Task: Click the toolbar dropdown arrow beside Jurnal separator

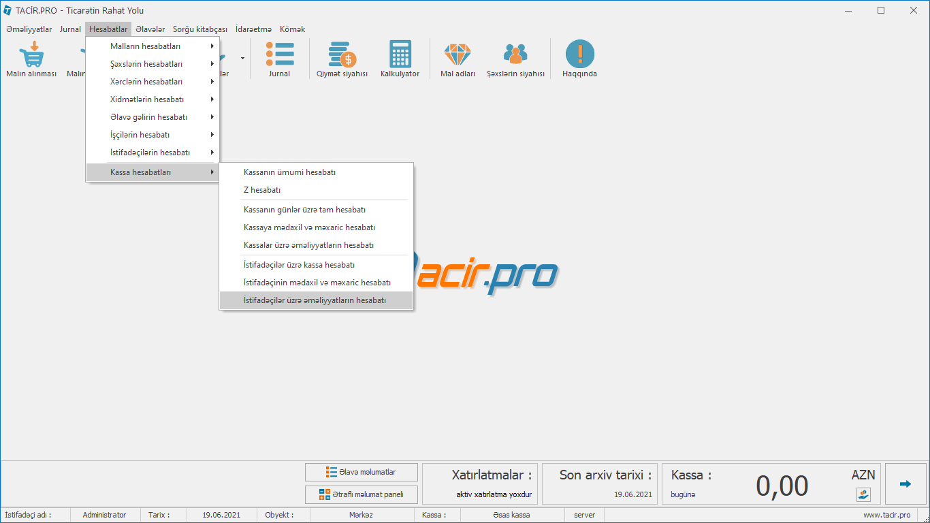Action: pyautogui.click(x=242, y=59)
